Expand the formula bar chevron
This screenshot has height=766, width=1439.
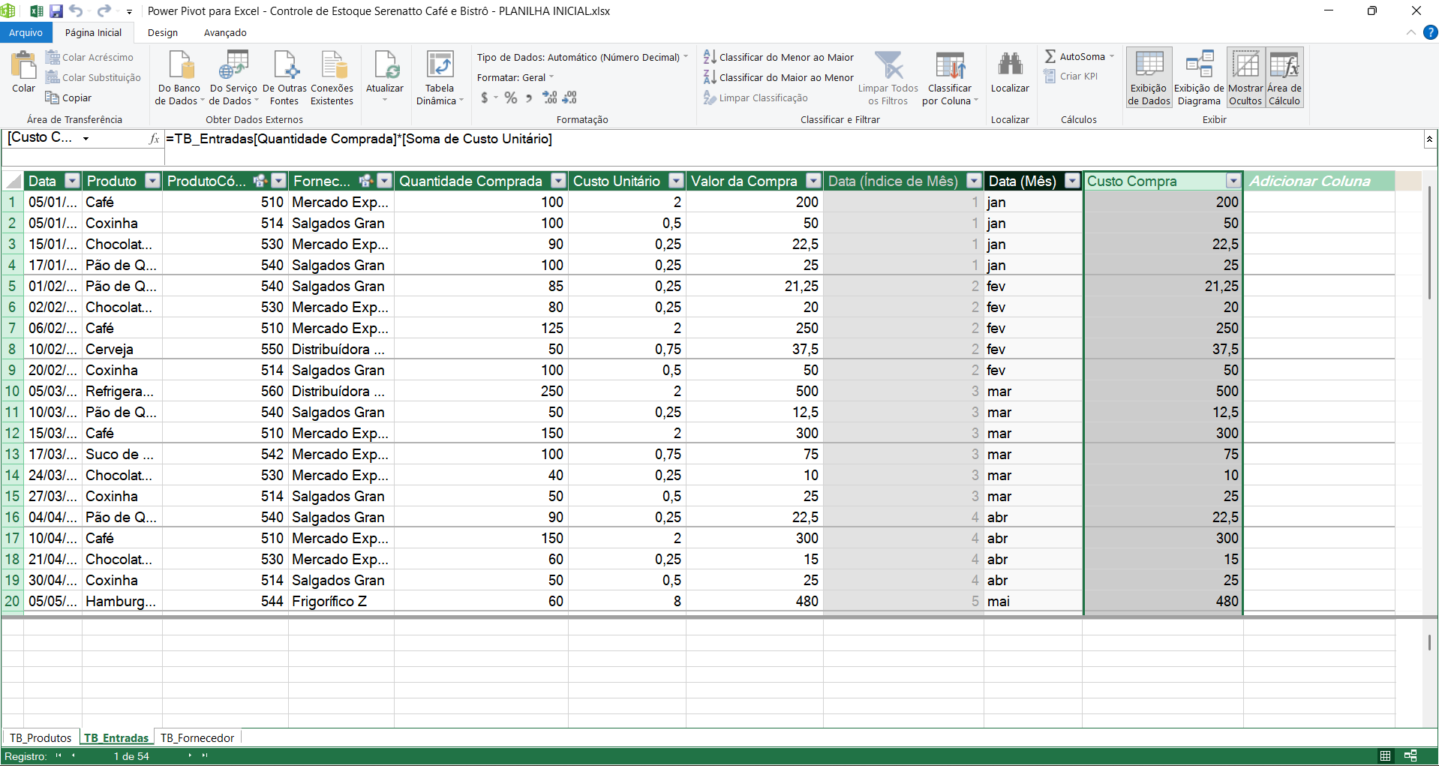pyautogui.click(x=1429, y=139)
